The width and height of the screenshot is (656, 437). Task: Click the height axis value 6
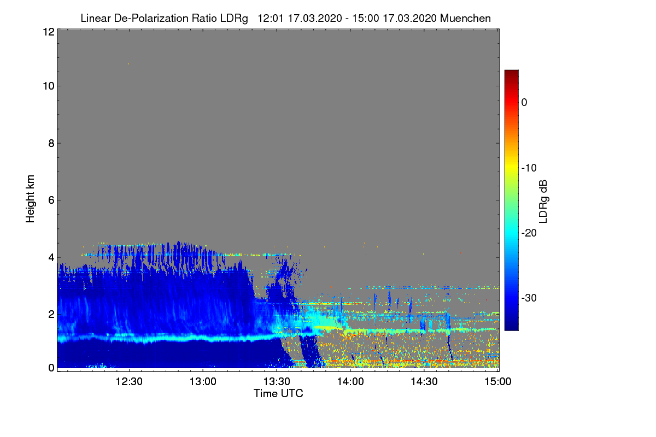(51, 200)
